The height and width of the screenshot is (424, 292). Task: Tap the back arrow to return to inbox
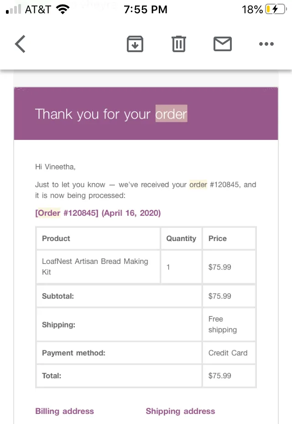click(20, 44)
